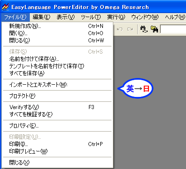
Task: Choose Verifyする(V) F3 entry
Action: (57, 107)
